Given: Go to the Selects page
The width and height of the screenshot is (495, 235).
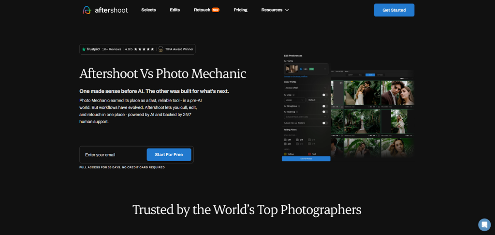Looking at the screenshot, I should tap(148, 10).
